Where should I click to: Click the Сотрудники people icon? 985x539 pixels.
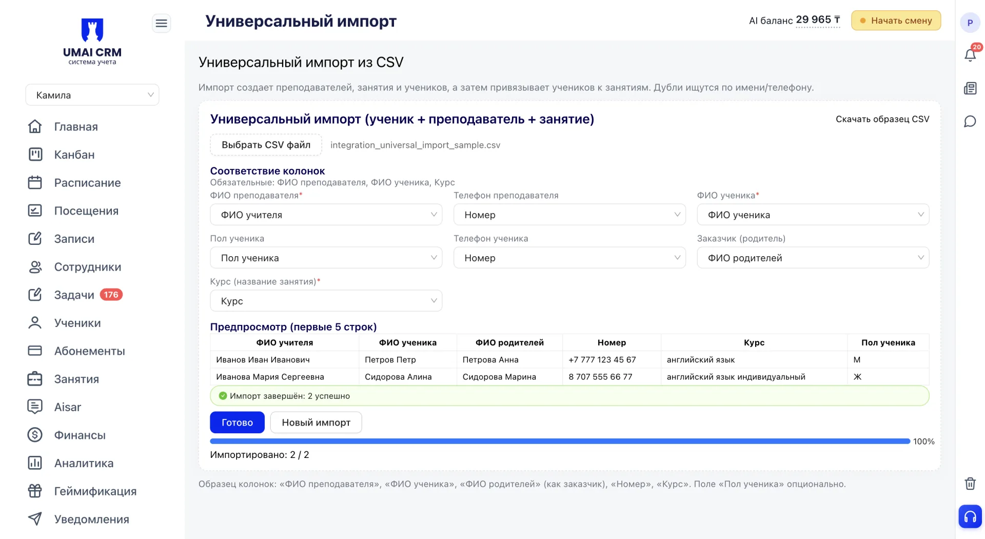click(35, 267)
